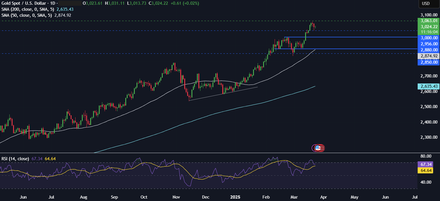
Task: Click the Apr label on time axis
Action: pyautogui.click(x=323, y=197)
